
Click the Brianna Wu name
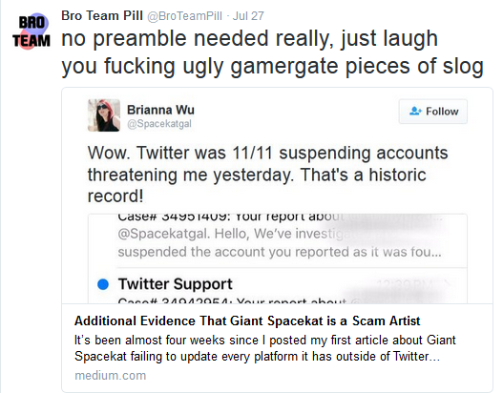(x=160, y=110)
